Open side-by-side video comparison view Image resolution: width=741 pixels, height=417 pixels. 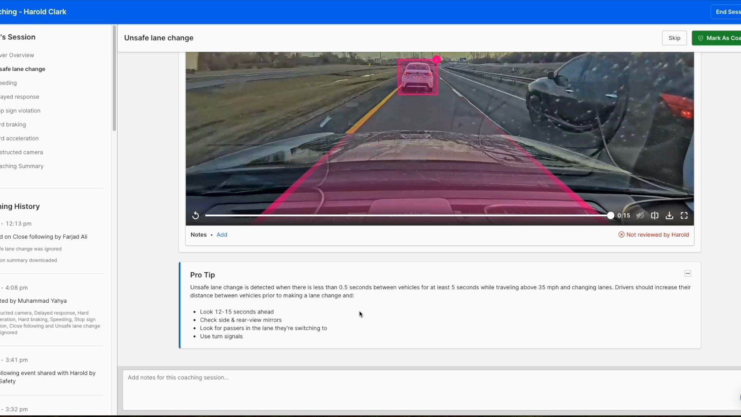[x=655, y=215]
